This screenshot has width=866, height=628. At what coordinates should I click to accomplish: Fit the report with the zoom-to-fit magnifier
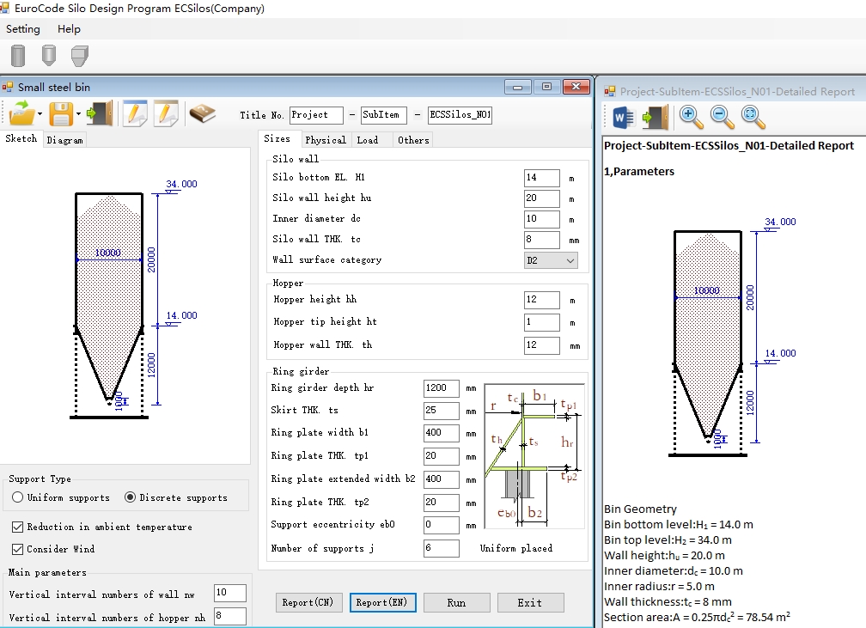click(753, 117)
